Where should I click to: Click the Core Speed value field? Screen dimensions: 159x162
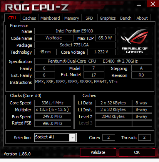pos(53,103)
